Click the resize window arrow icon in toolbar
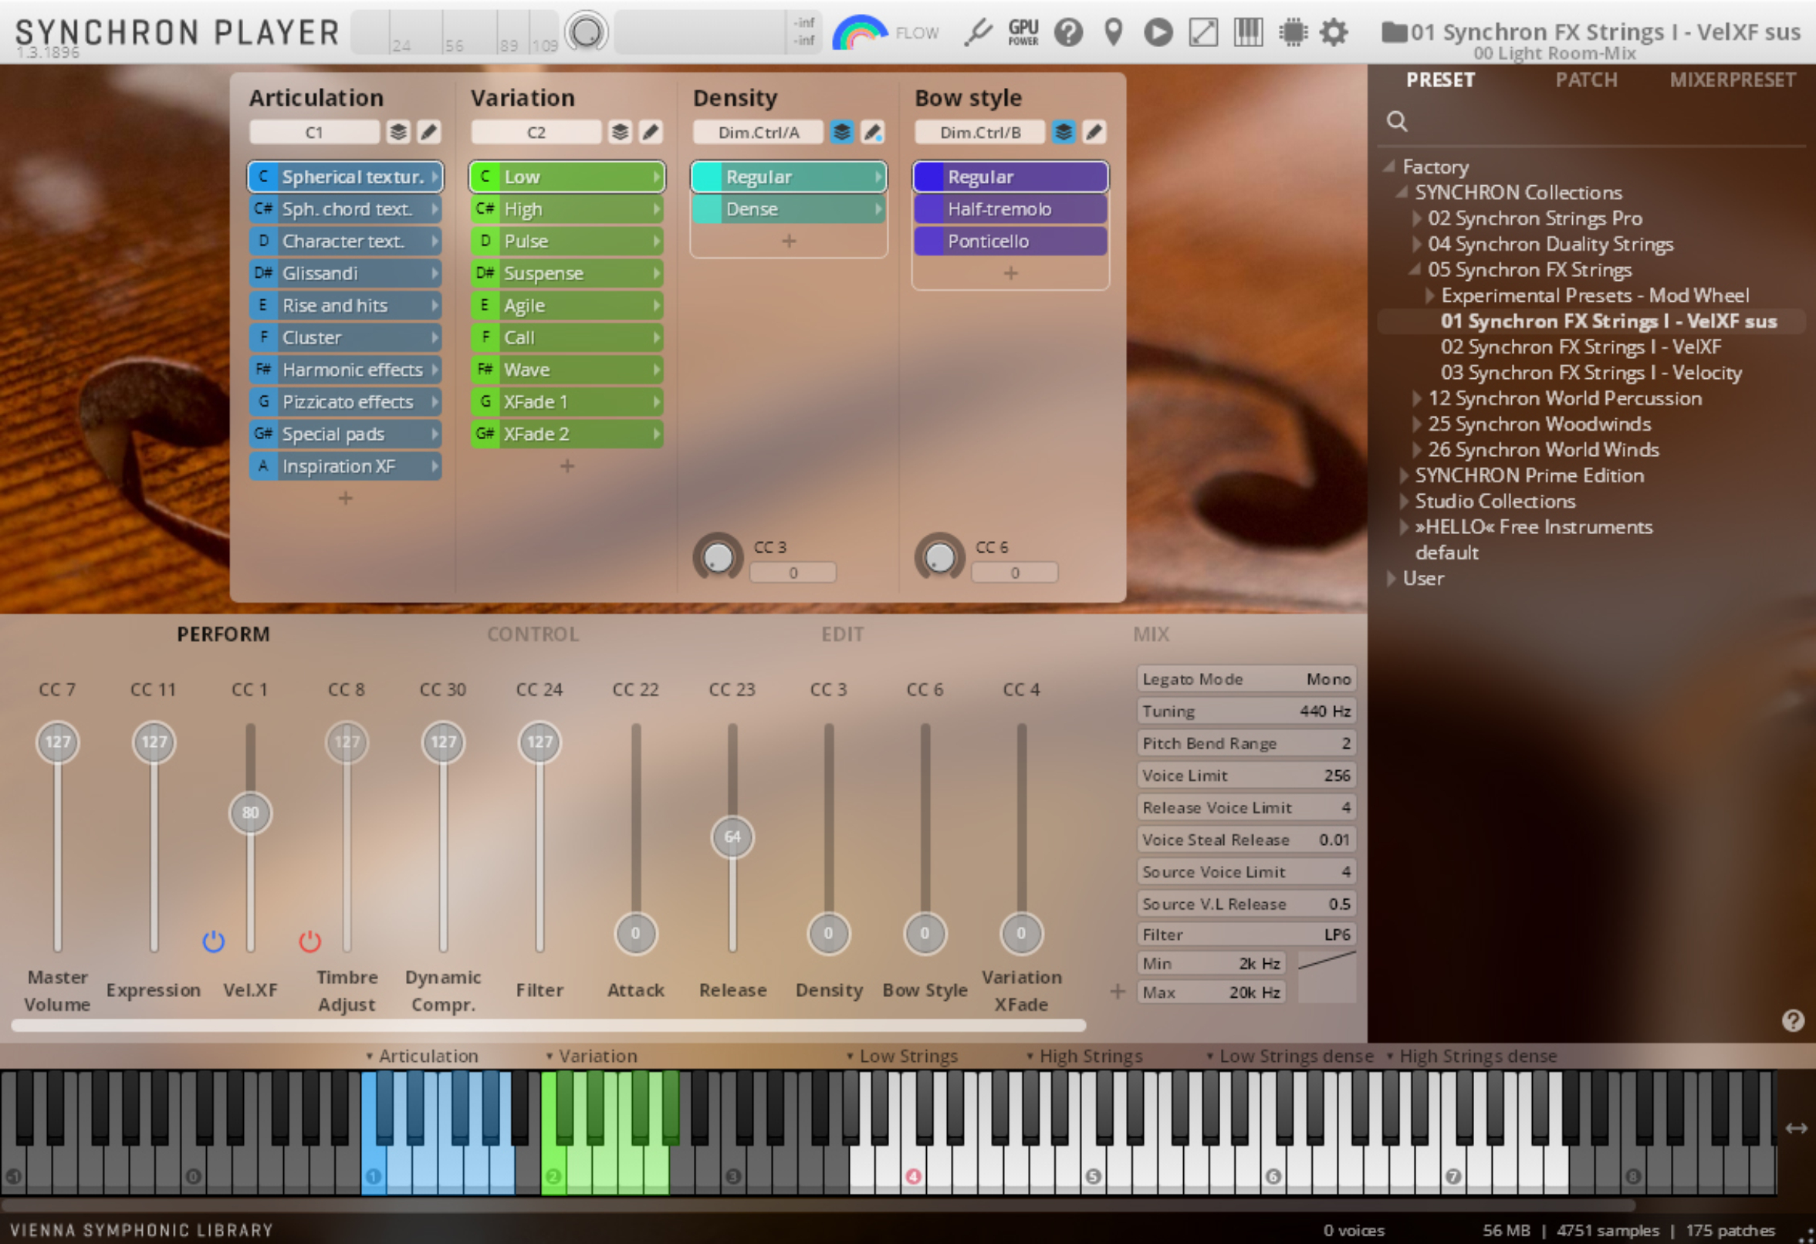The image size is (1816, 1244). 1203,32
